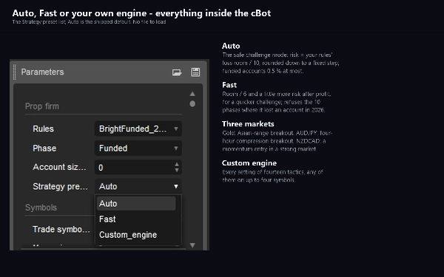Decrease Account size with the down stepper
Image resolution: width=444 pixels, height=277 pixels.
point(177,170)
